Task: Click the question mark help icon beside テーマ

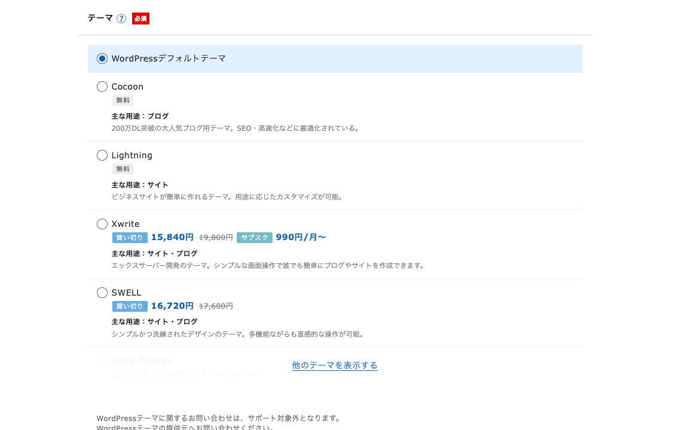Action: point(121,19)
